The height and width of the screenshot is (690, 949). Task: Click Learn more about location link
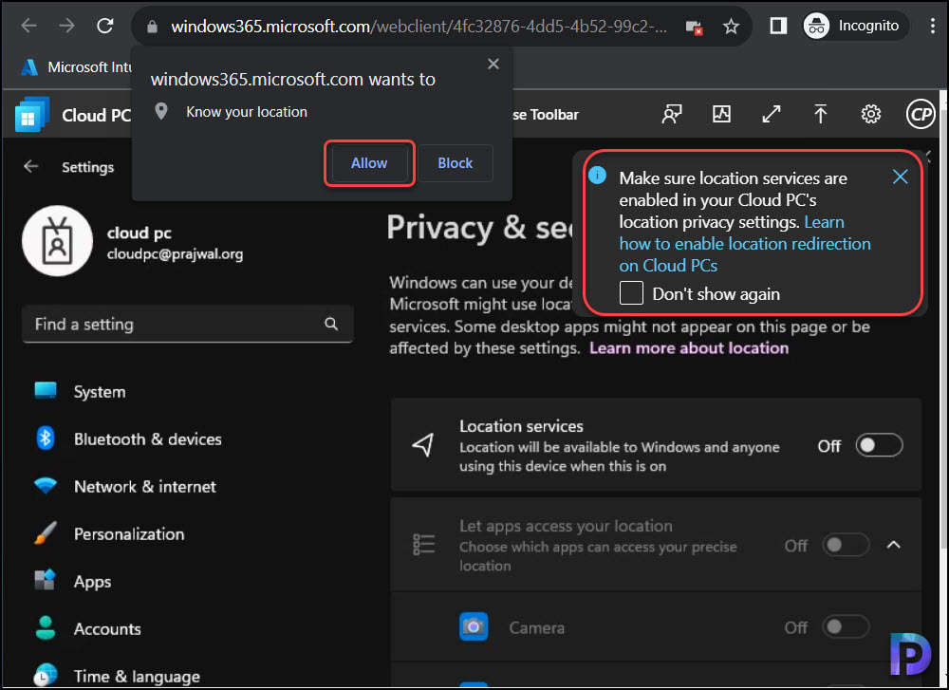pyautogui.click(x=689, y=348)
